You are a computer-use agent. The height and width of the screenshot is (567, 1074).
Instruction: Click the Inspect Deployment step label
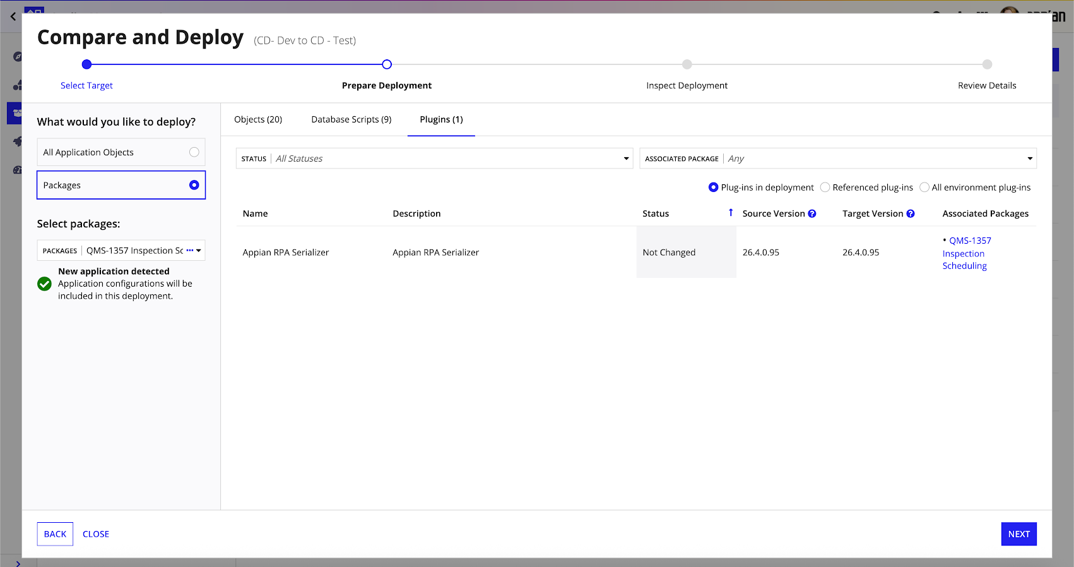pyautogui.click(x=687, y=86)
